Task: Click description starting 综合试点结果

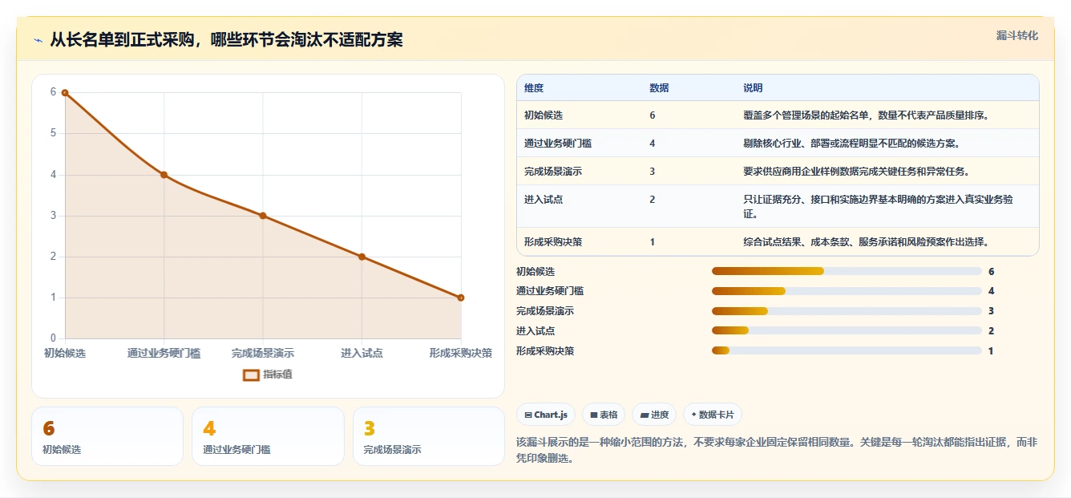Action: pos(867,242)
